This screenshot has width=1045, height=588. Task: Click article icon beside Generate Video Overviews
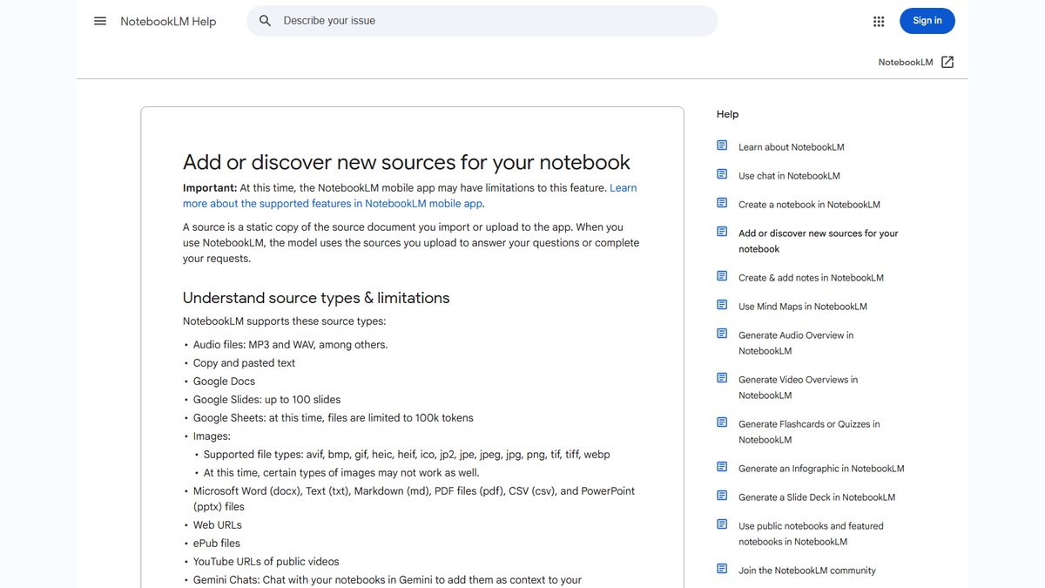tap(722, 378)
